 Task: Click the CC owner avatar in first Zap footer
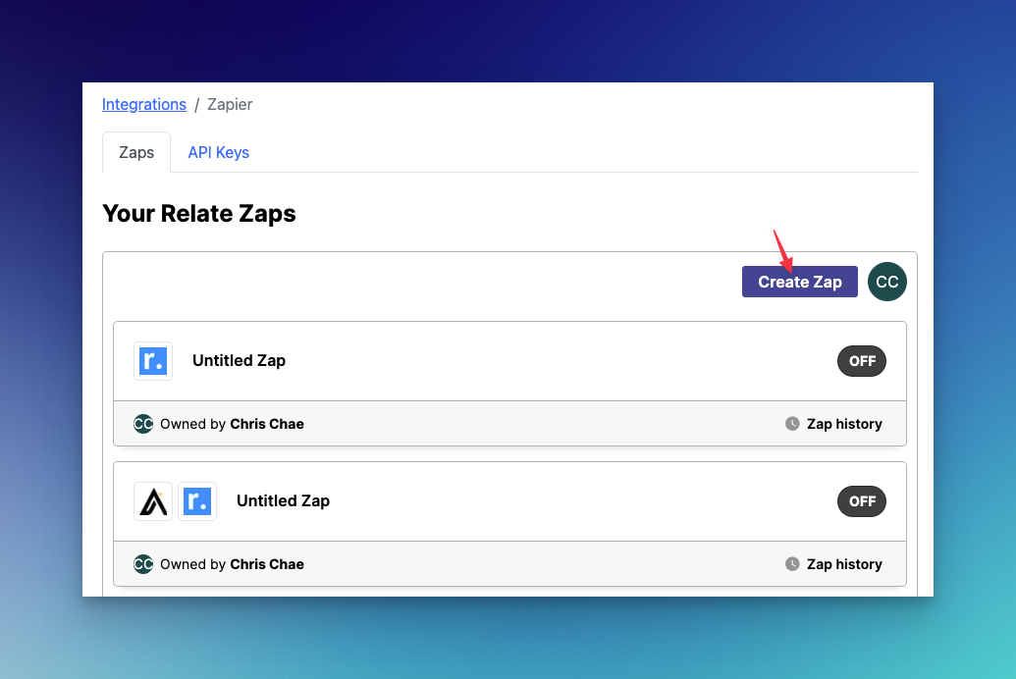click(x=143, y=424)
